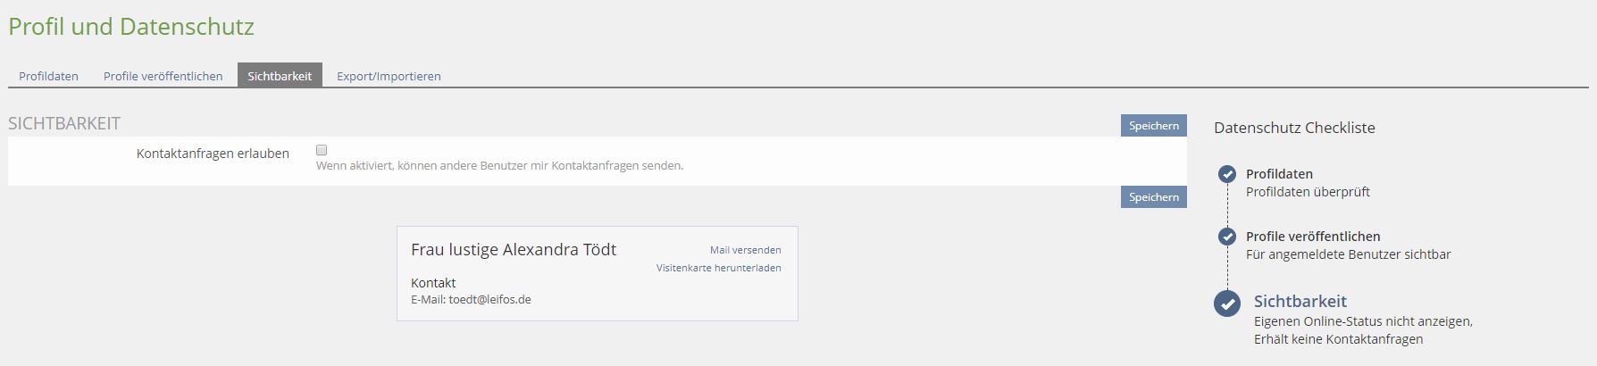
Task: Open the Export/Importieren tab
Action: 389,76
